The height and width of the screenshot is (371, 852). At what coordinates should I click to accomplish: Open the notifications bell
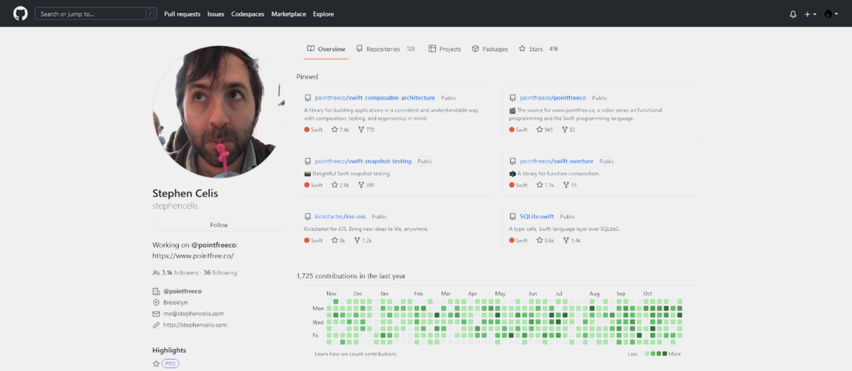(x=793, y=14)
